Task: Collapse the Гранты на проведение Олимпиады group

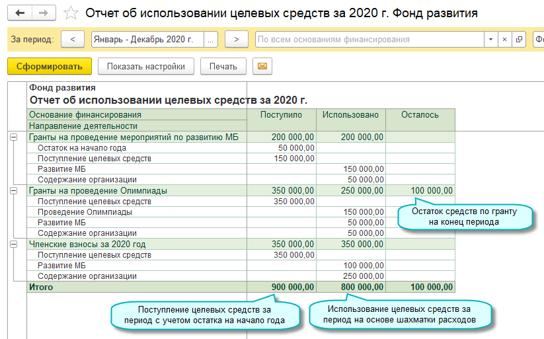Action: point(13,191)
